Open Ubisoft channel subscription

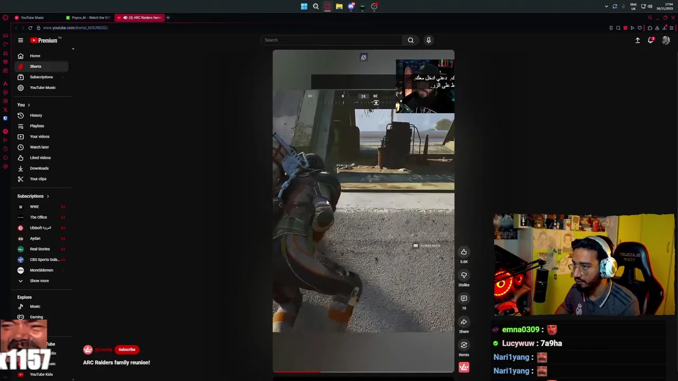click(x=41, y=228)
